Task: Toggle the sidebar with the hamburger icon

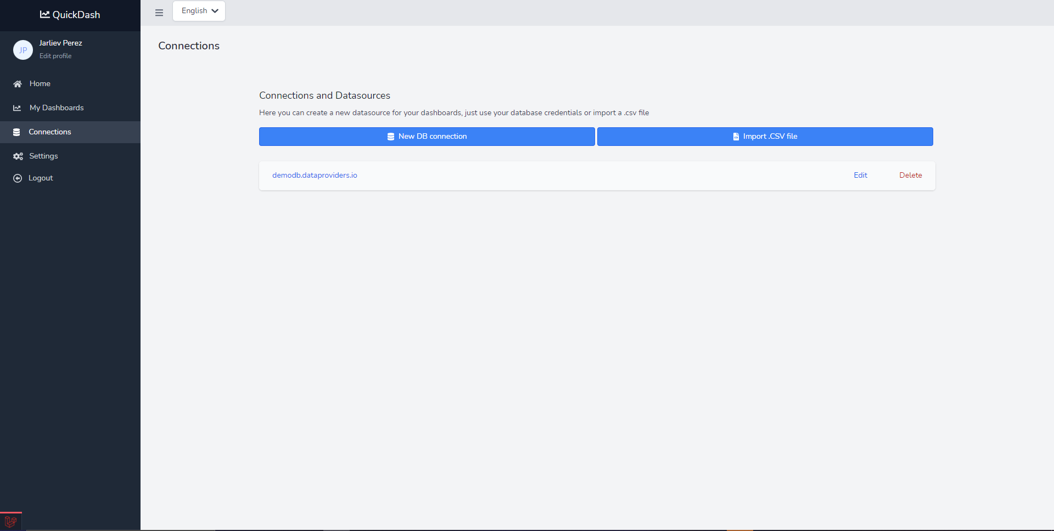Action: pyautogui.click(x=159, y=13)
